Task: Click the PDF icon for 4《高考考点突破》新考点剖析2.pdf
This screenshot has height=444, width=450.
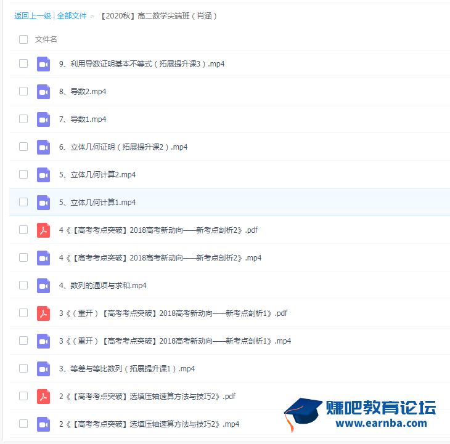Action: (x=43, y=230)
